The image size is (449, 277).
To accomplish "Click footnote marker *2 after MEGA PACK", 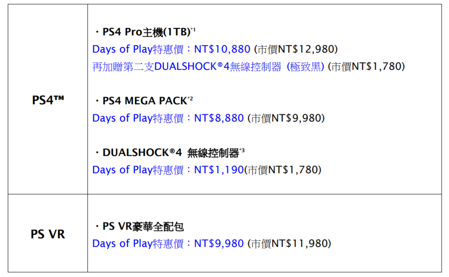I will pos(190,99).
